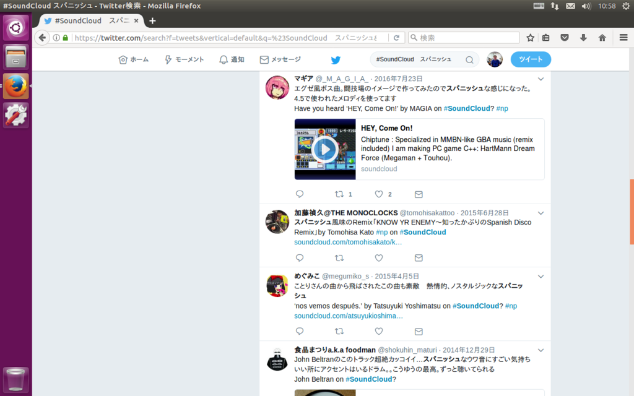Screen dimensions: 634x396
Task: Expand 加藤禎久 tweet options chevron
Action: (x=541, y=213)
